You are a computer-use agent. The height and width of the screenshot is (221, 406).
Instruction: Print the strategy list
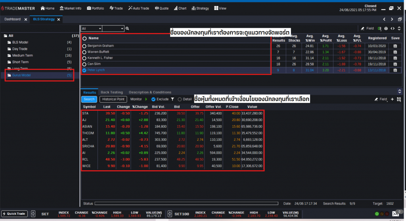(386, 29)
